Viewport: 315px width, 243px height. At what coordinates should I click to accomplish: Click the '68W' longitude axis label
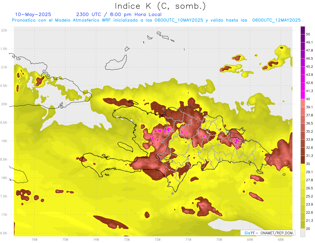point(281,240)
